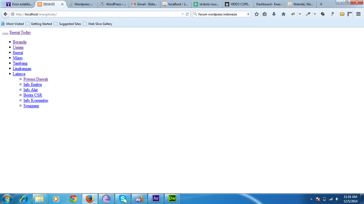
Task: Click the Firebug bug icon in toolbar
Action: 293,14
